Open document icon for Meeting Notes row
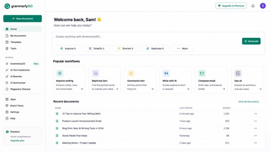This screenshot has width=271, height=152. (x=57, y=143)
